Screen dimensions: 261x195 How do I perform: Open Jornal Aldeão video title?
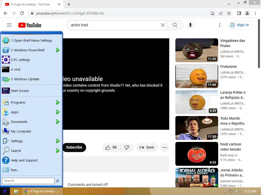(232, 173)
